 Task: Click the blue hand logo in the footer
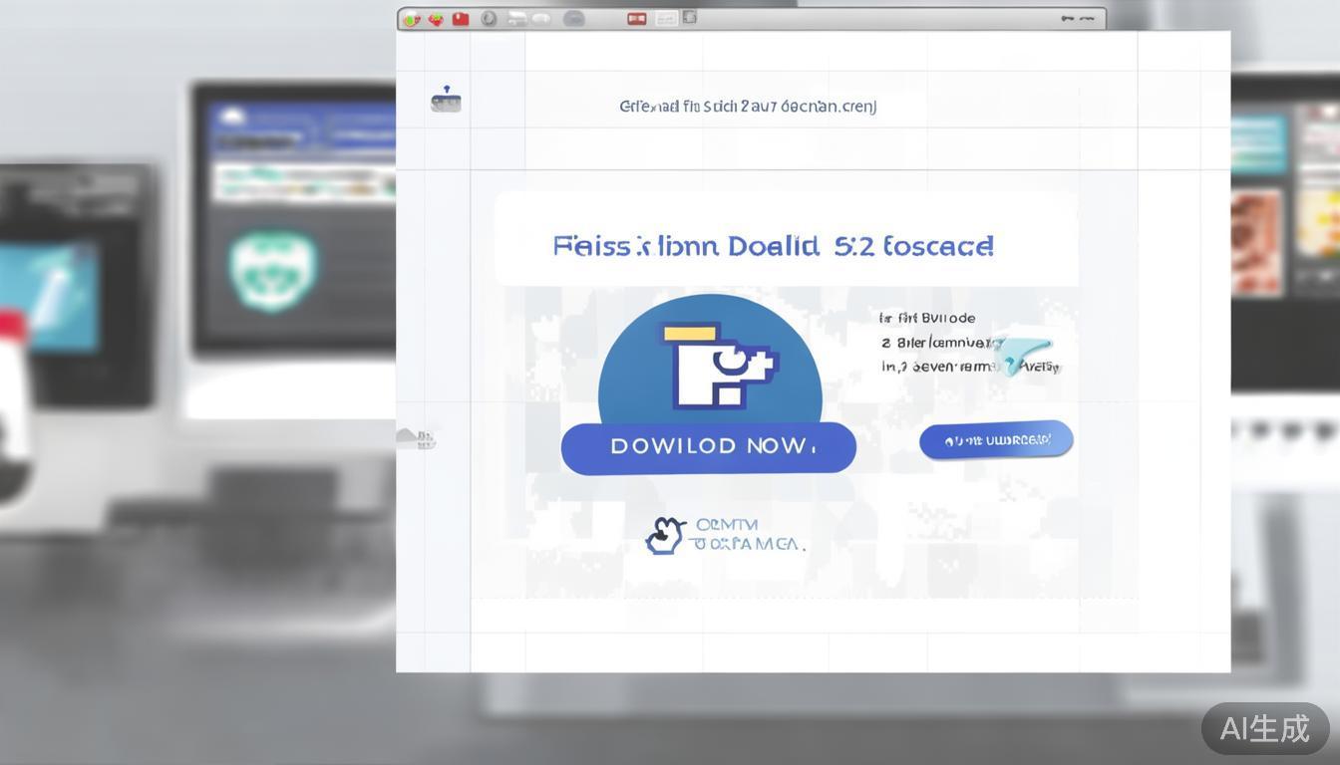665,536
